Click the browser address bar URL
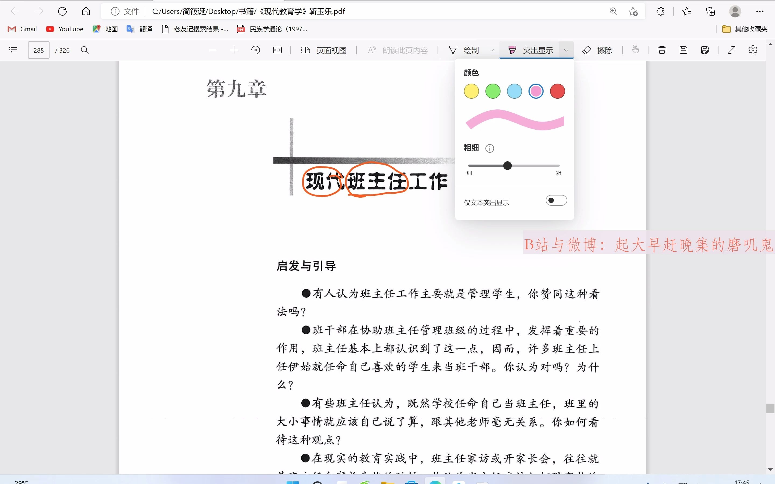The image size is (775, 484). coord(249,12)
